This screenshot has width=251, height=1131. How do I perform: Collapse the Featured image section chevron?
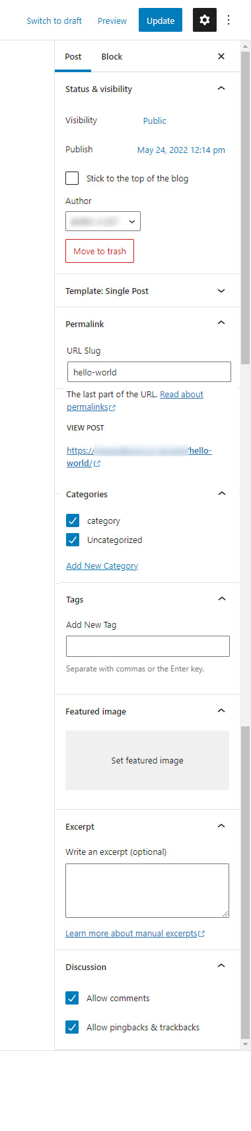221,711
